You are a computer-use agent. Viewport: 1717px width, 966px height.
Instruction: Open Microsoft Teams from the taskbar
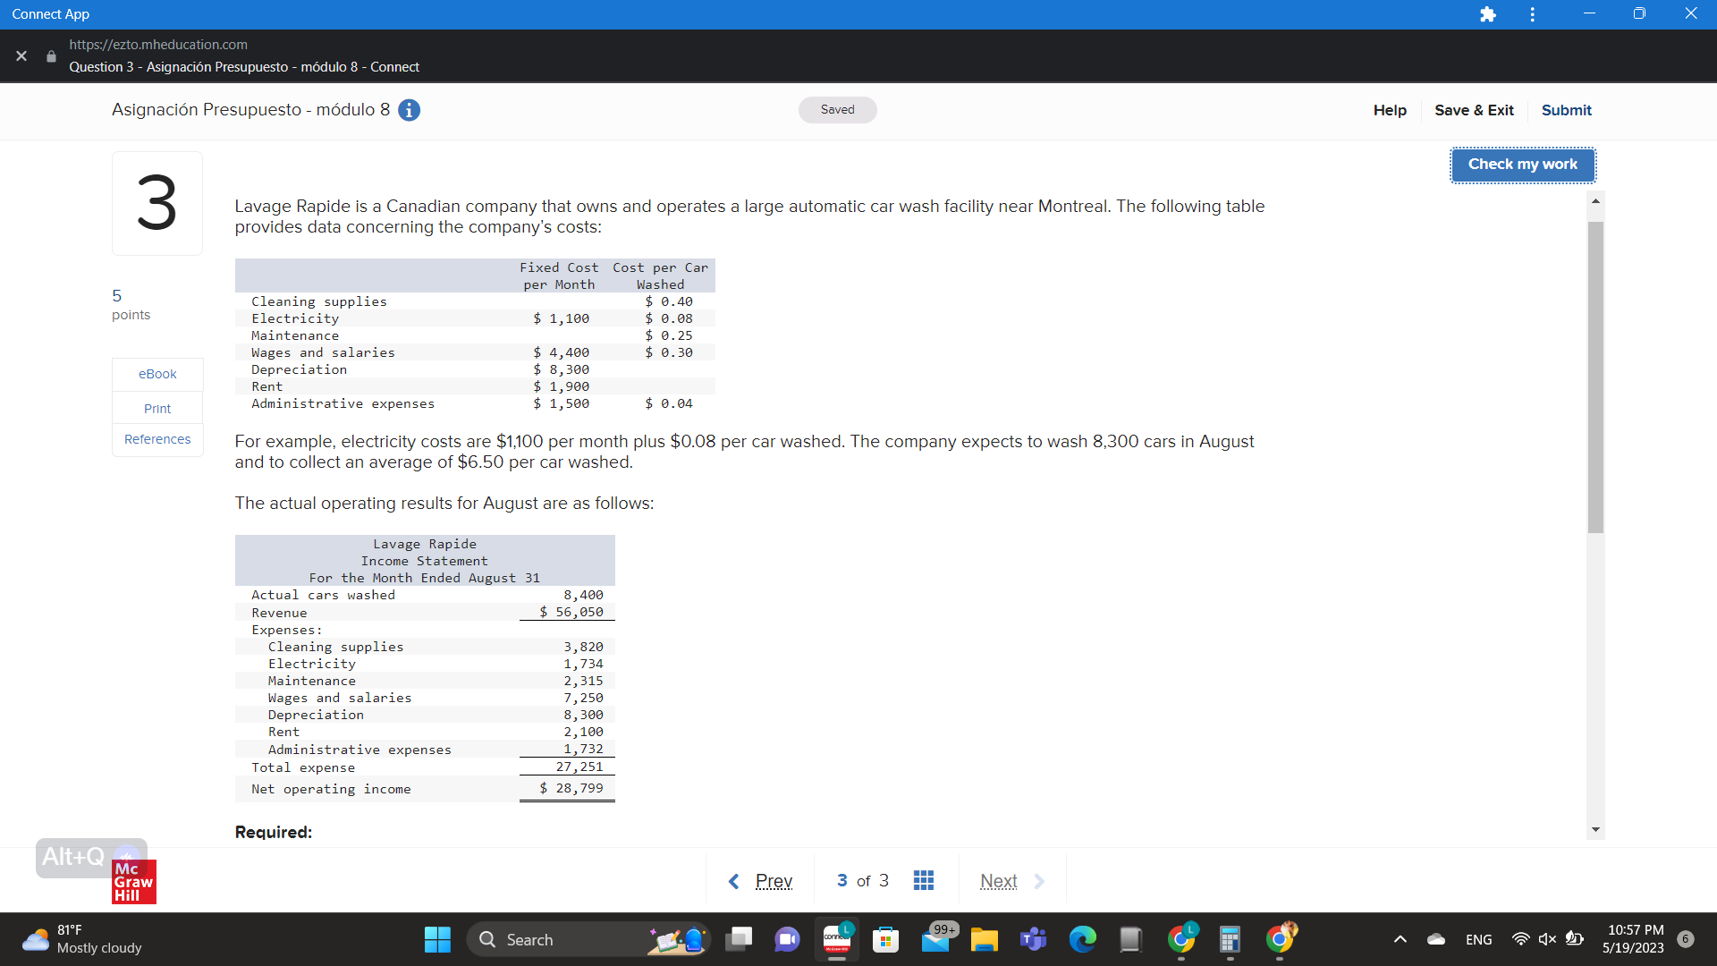point(1033,939)
